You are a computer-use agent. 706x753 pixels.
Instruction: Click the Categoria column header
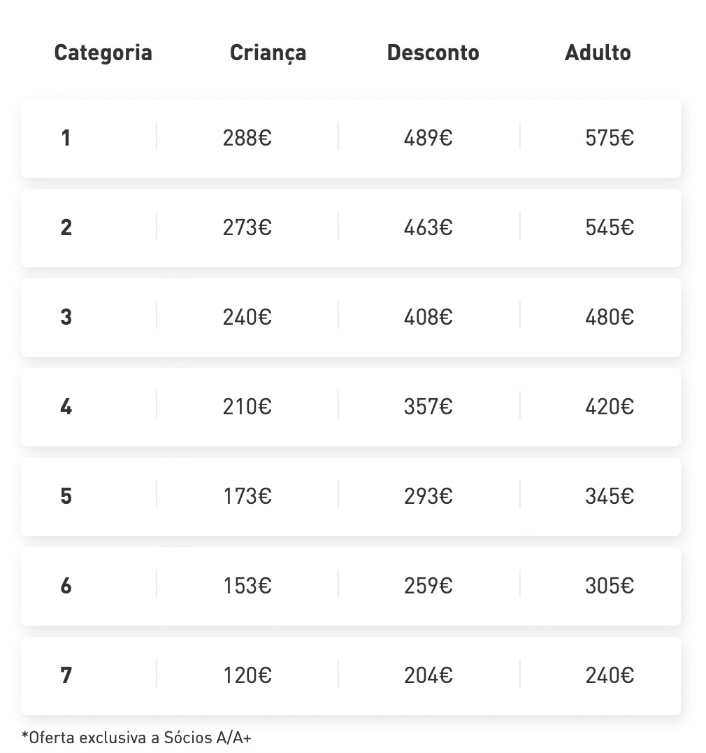pos(103,53)
